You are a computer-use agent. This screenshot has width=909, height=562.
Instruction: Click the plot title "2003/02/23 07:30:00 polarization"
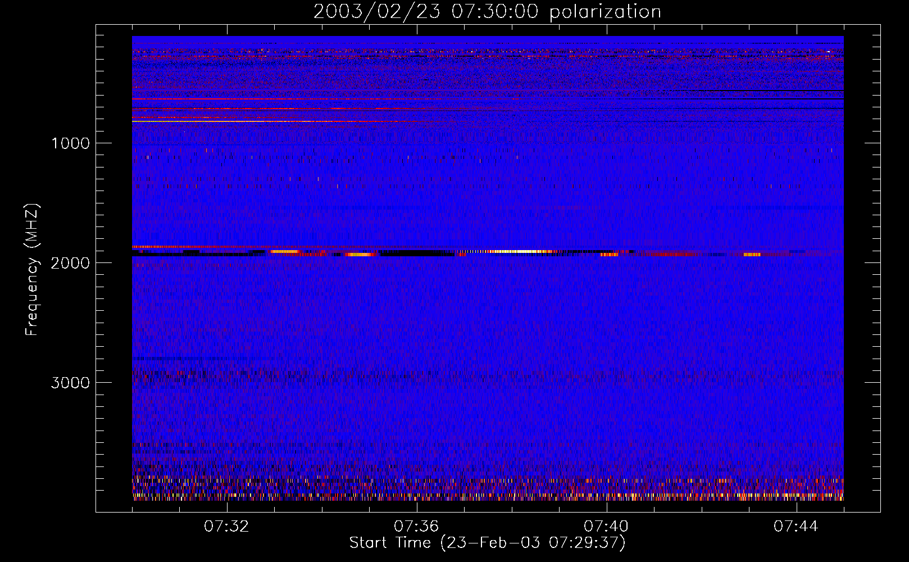pyautogui.click(x=487, y=11)
